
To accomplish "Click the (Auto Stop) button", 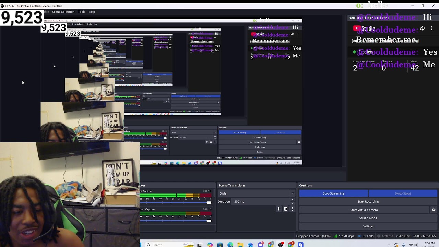I will click(403, 193).
